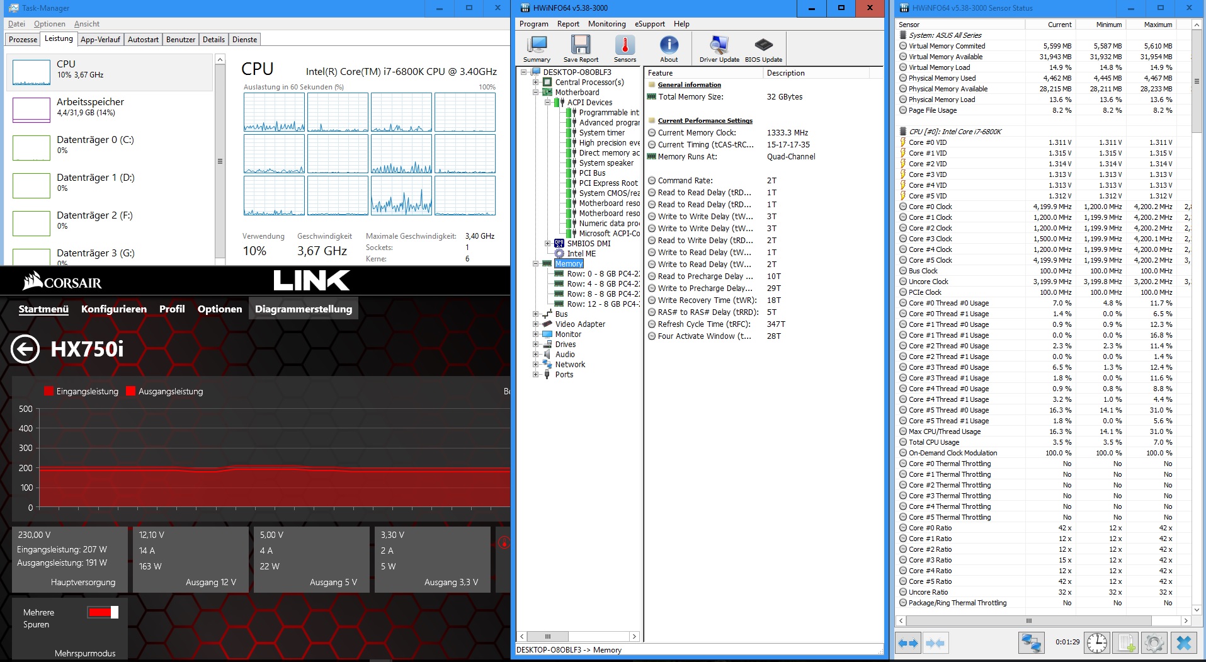Screen dimensions: 1206x662
Task: Click the Maximum column header in Sensor Status
Action: 1152,25
